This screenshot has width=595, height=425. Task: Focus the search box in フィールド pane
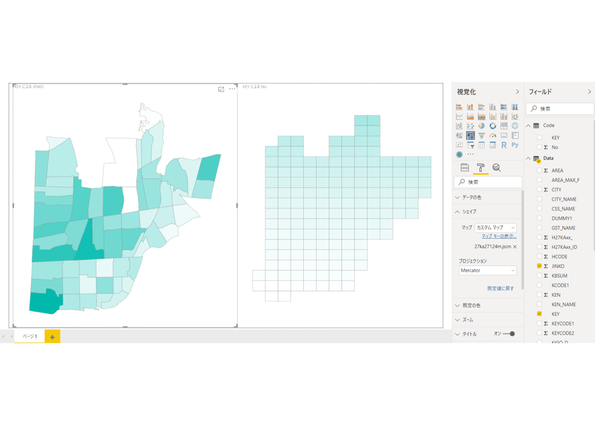560,109
